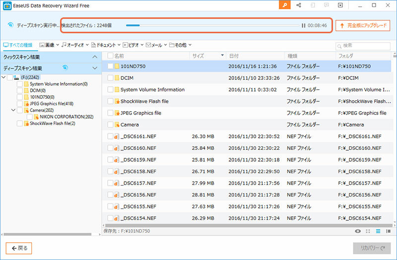This screenshot has width=397, height=260.
Task: Click the search magnifier icon
Action: pos(339,46)
